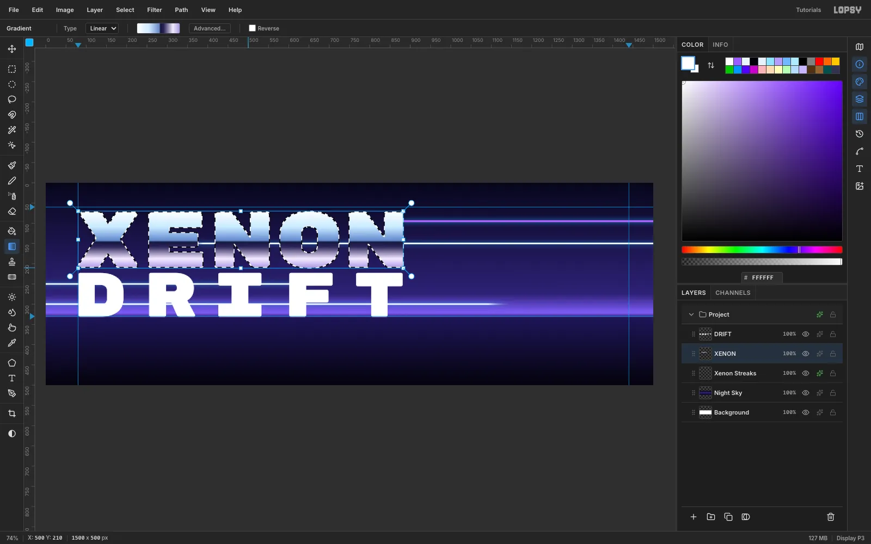Select the Pencil tool
Image resolution: width=871 pixels, height=544 pixels.
click(x=12, y=181)
